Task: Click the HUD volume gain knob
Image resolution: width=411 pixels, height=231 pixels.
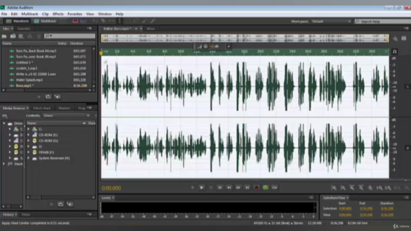Action: [205, 46]
